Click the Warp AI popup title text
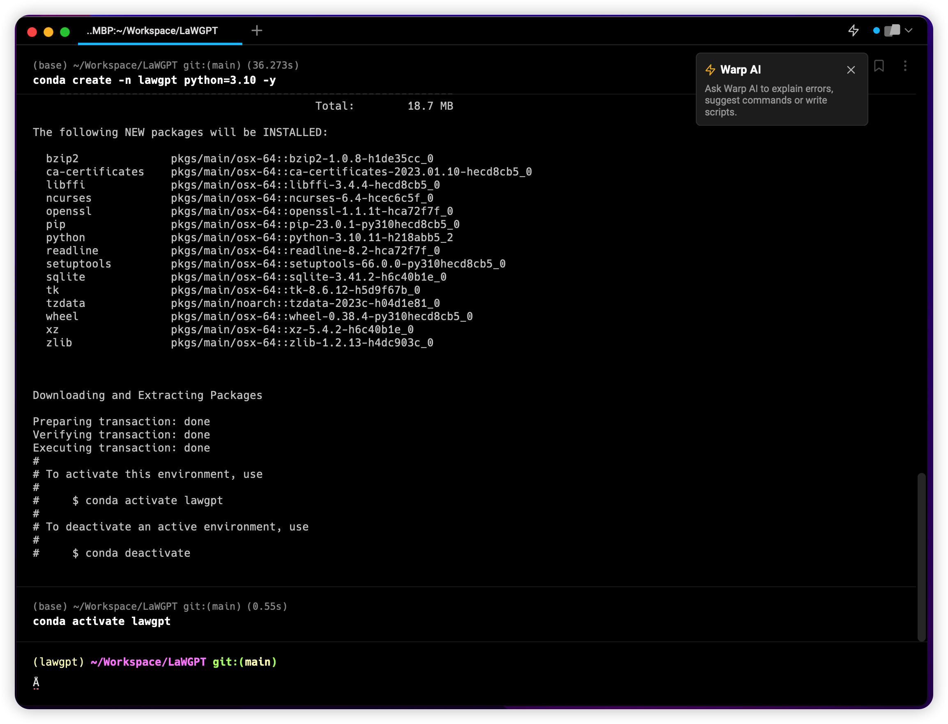The image size is (948, 724). pos(740,70)
